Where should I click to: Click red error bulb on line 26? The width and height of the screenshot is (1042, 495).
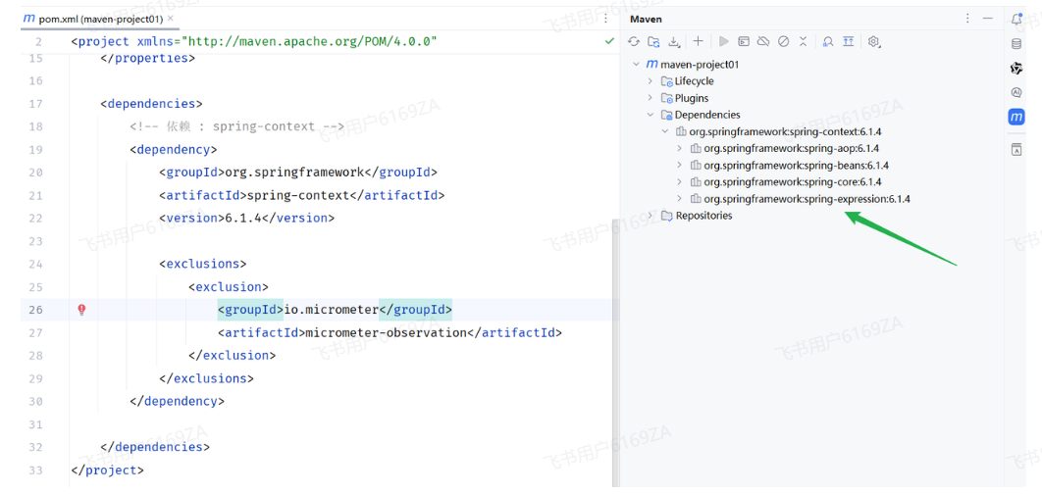[81, 310]
